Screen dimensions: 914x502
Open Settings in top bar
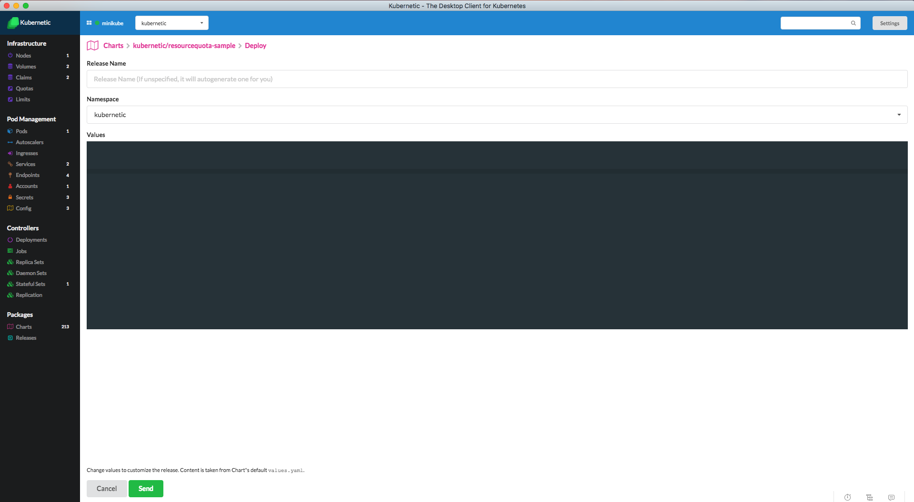pyautogui.click(x=890, y=23)
